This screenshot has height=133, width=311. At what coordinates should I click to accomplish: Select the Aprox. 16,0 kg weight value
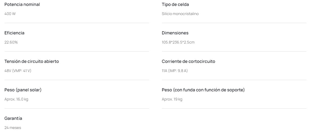click(x=16, y=99)
